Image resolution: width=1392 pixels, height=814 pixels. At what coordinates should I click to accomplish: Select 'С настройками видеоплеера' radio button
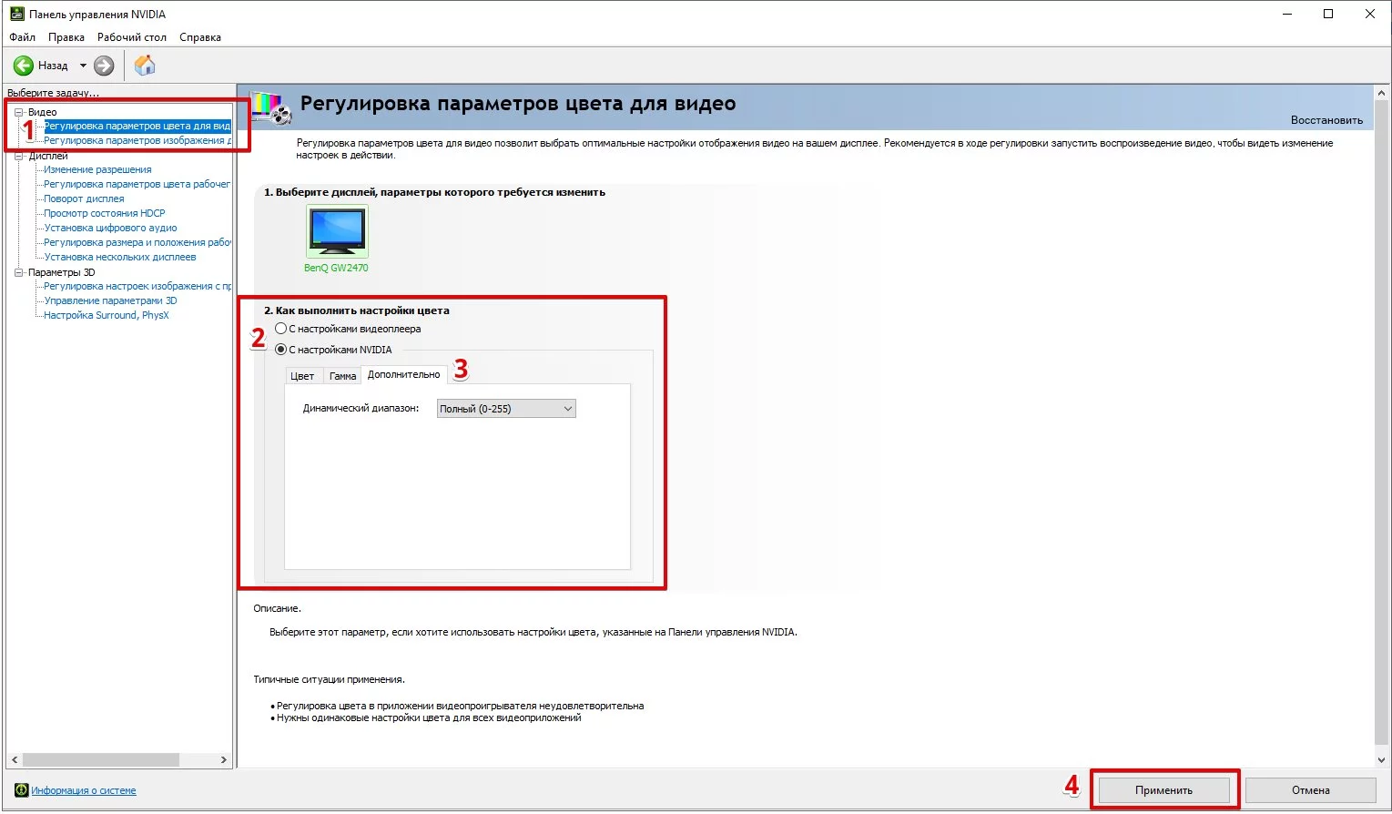click(280, 329)
